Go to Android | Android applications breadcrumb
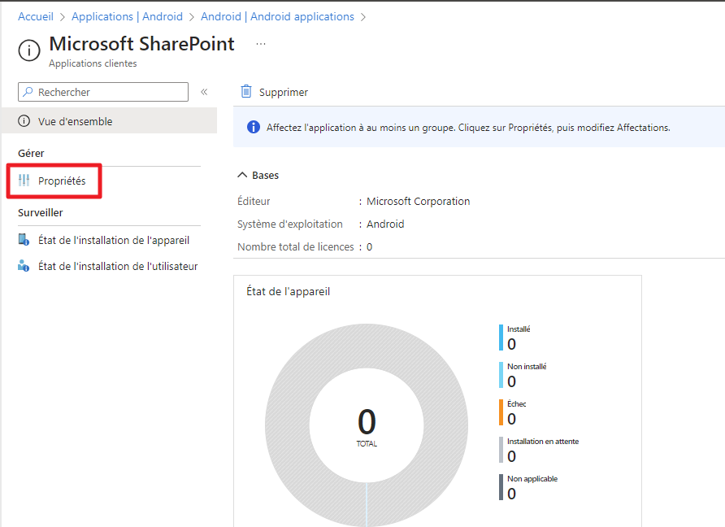This screenshot has width=725, height=527. pyautogui.click(x=277, y=16)
